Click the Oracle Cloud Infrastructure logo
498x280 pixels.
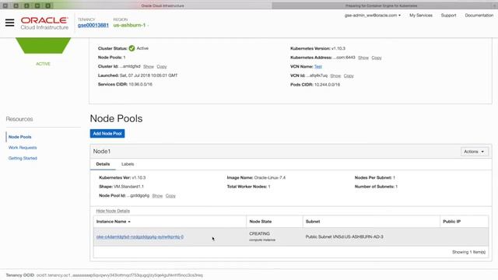click(44, 23)
